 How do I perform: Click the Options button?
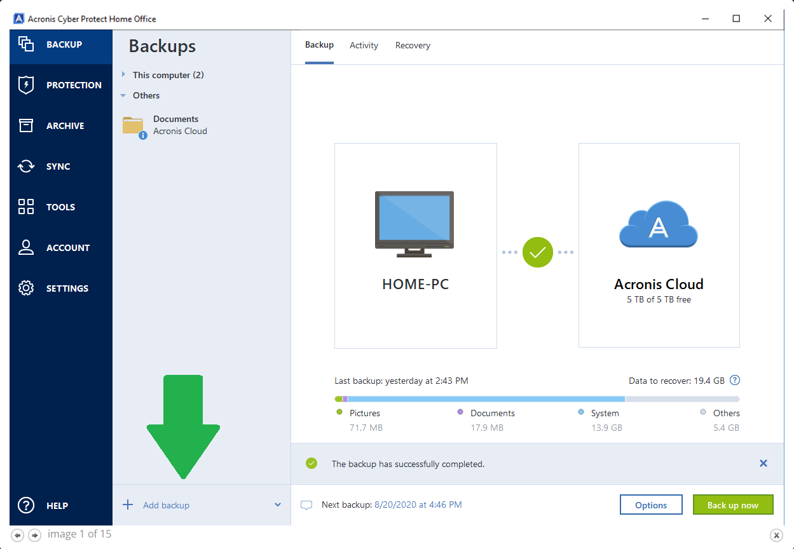651,505
